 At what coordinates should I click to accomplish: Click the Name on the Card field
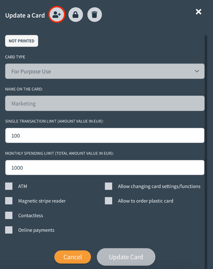click(105, 103)
